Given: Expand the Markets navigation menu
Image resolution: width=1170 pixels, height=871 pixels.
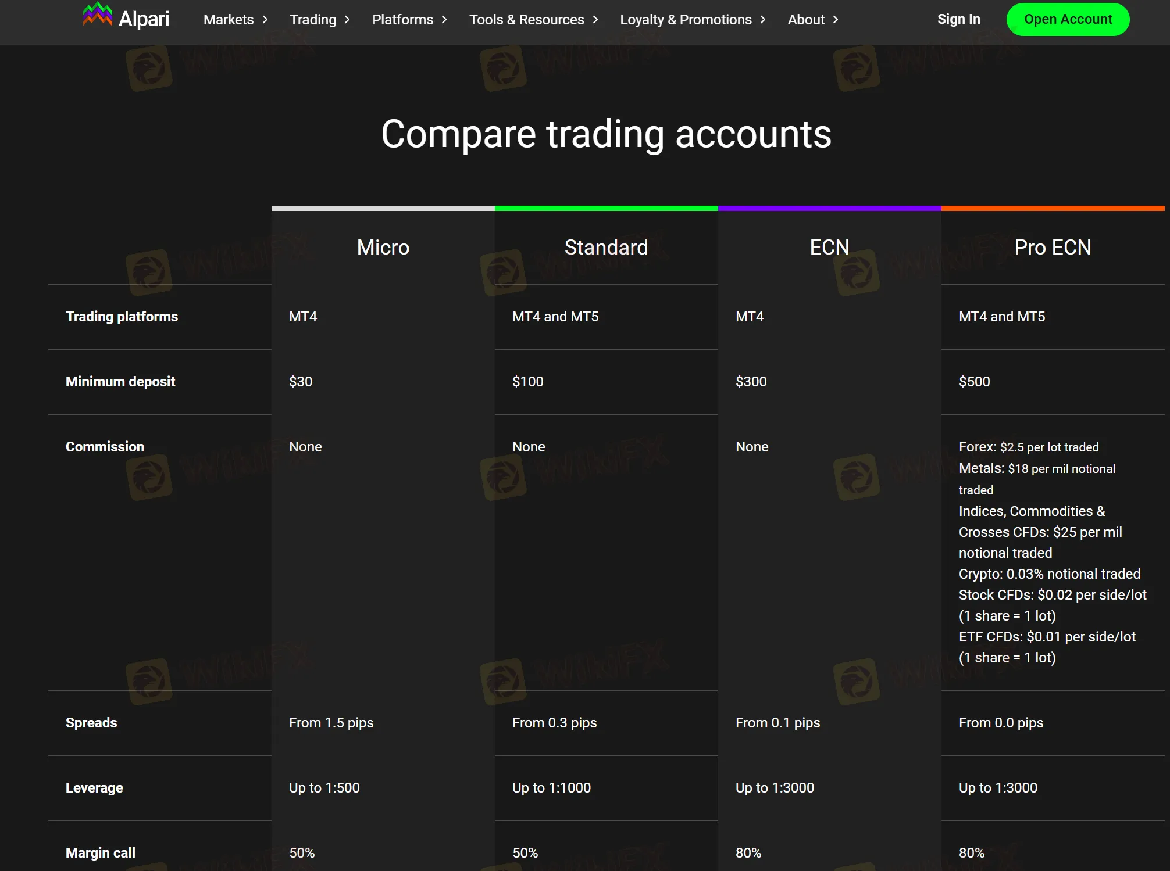Looking at the screenshot, I should pyautogui.click(x=229, y=19).
